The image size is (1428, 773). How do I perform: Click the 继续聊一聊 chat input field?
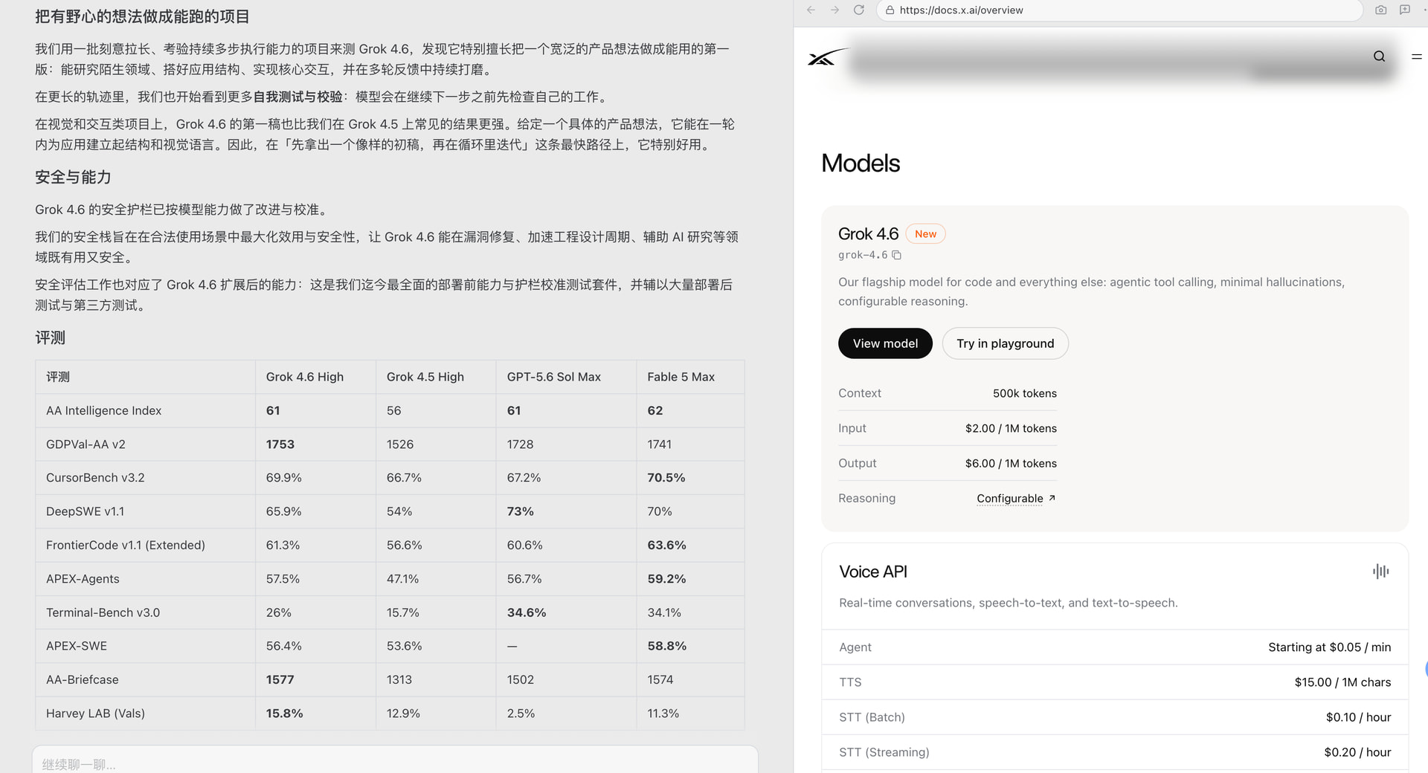click(395, 762)
